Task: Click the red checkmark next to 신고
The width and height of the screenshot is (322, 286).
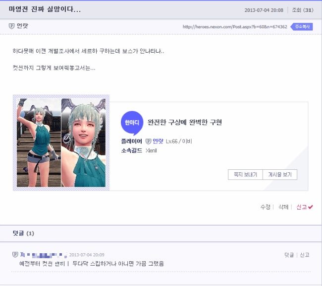Action: point(310,207)
